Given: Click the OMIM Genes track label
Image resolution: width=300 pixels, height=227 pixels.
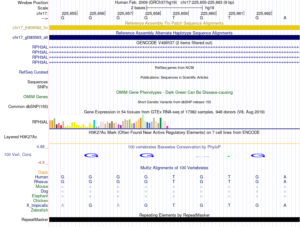Looking at the screenshot, I should coord(35,97).
